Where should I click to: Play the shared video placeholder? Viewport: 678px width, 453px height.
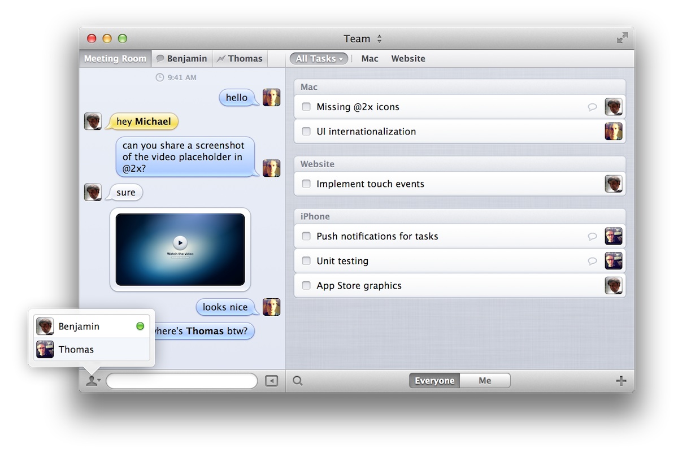(180, 243)
